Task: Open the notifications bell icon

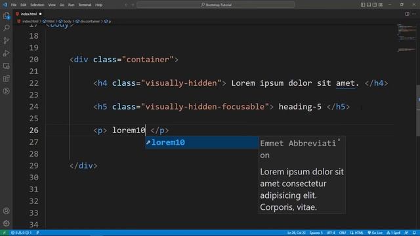Action: (414, 233)
